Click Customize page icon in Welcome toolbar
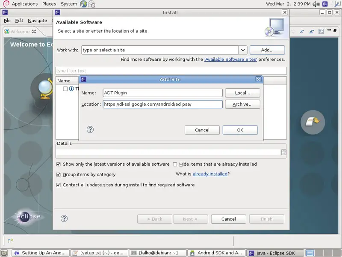 tap(321, 31)
